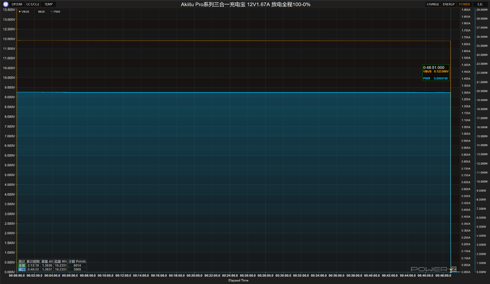Select the green 全部 statistics row label

pos(22,265)
